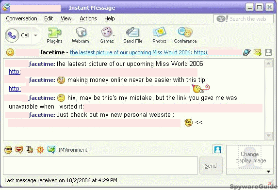Click scrollbar up arrow in chat
Image resolution: width=278 pixels, height=190 pixels.
[x=269, y=63]
